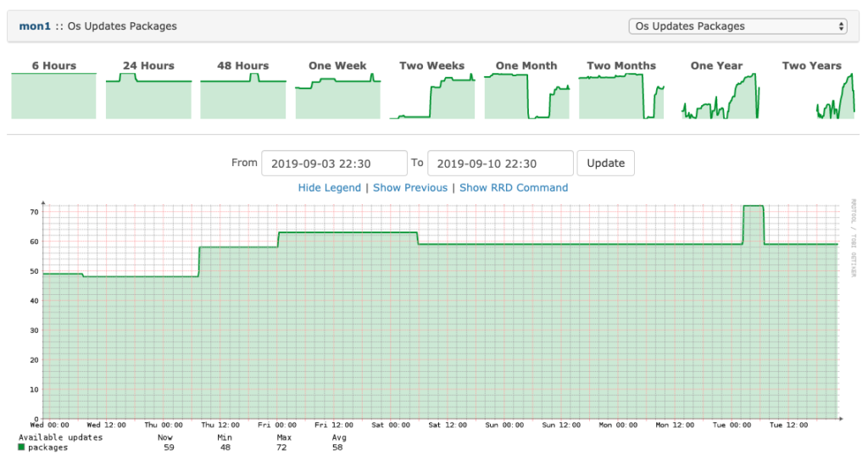Click the Update button
868x461 pixels.
point(605,164)
